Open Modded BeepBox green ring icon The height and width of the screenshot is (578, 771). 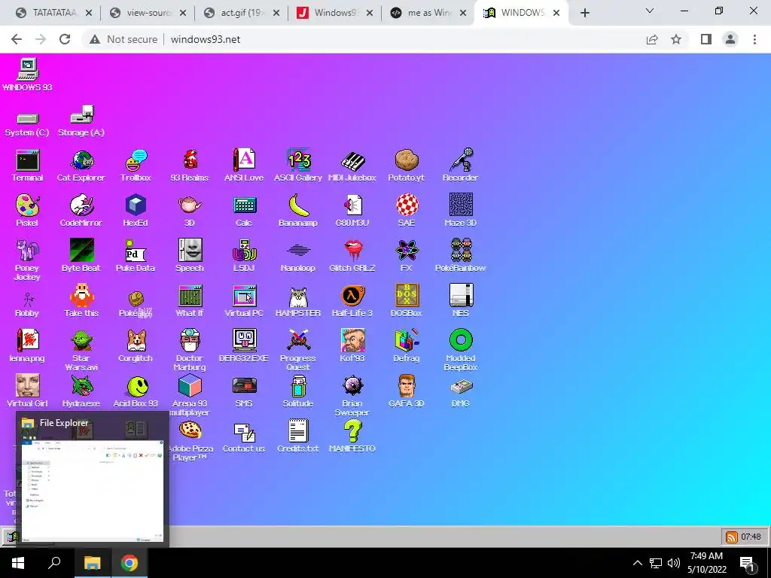[461, 350]
